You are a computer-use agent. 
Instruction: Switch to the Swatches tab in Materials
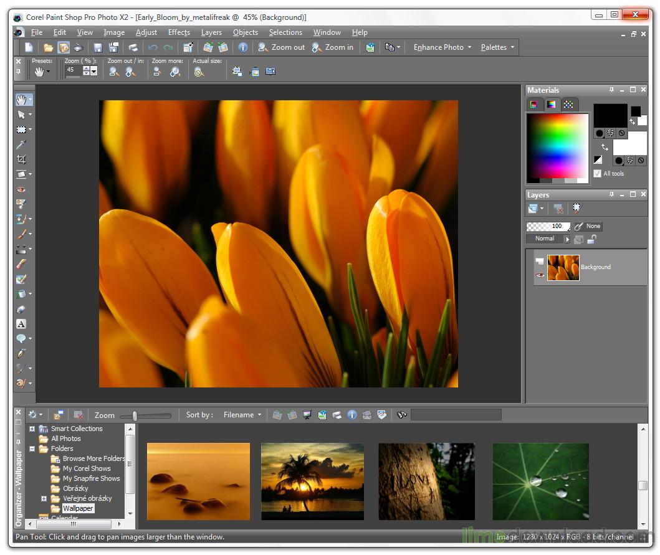[568, 105]
